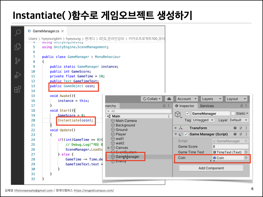Open the Account dropdown
Screen dimensions: 263x197
[187, 99]
